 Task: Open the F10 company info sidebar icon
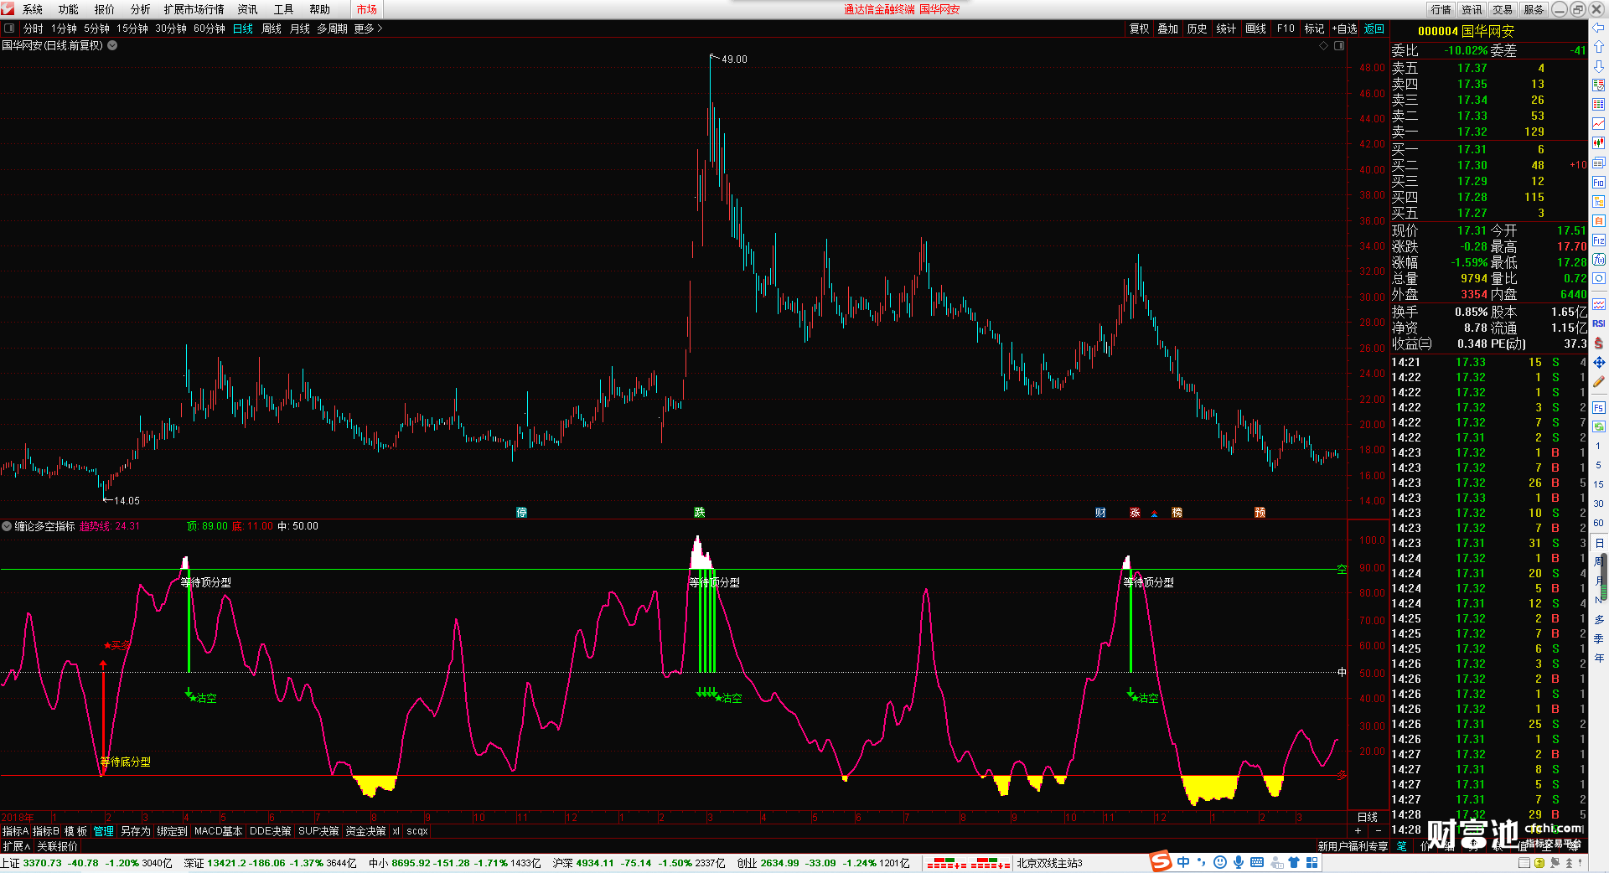coord(1599,183)
